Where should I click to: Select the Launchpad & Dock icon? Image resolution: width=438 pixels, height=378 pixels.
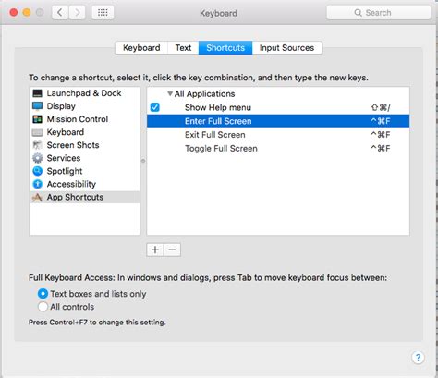coord(37,93)
